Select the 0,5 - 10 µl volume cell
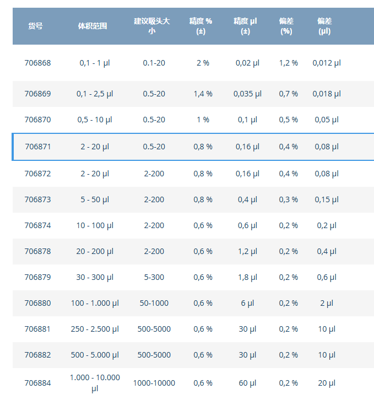 (x=95, y=120)
